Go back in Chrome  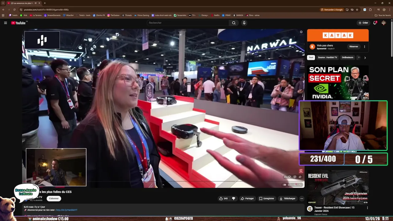point(3,10)
